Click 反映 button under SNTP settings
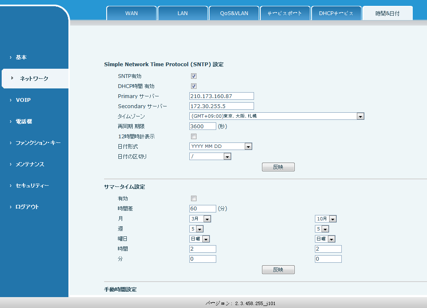 (x=278, y=167)
